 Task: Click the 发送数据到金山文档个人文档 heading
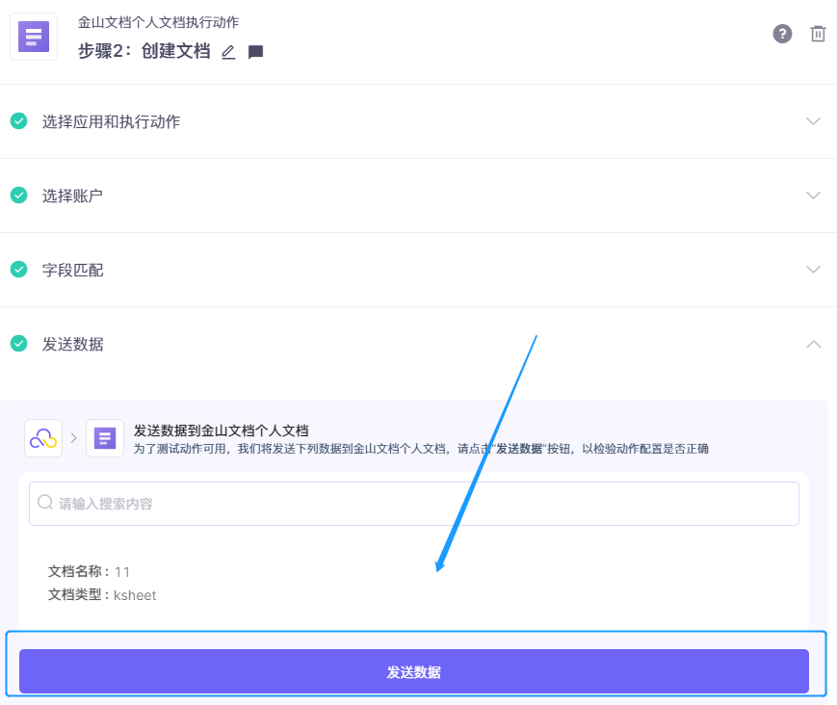coord(221,431)
